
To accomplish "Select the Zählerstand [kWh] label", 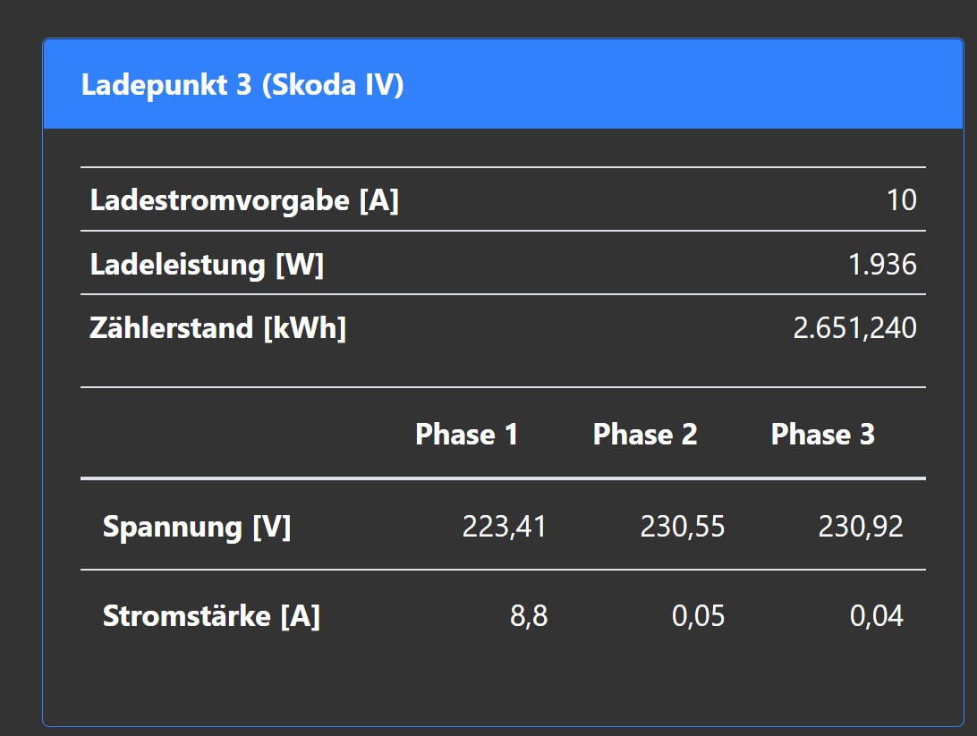I will click(x=217, y=328).
